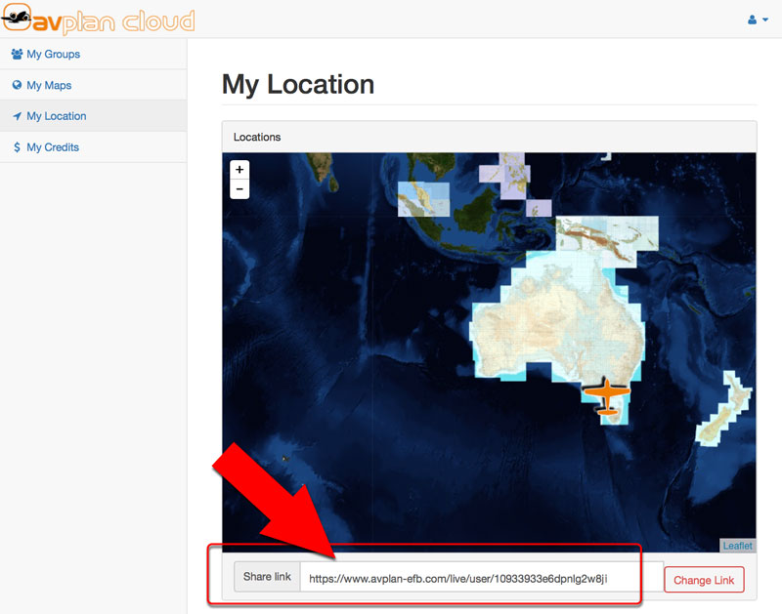Image resolution: width=782 pixels, height=614 pixels.
Task: Open My Groups in the sidebar
Action: (93, 54)
